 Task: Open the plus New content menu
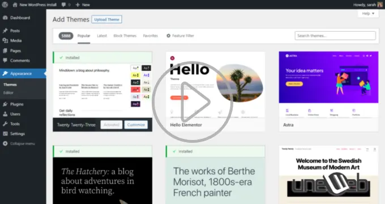point(83,5)
